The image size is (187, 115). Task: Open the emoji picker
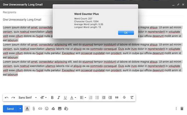[x=47, y=109]
